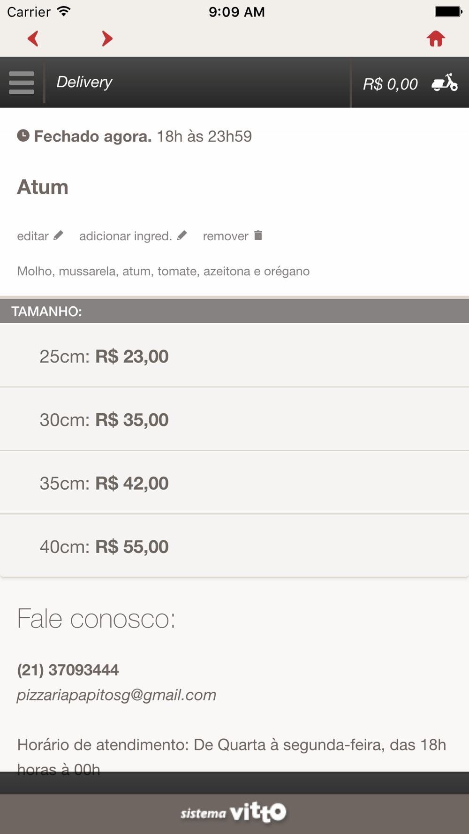This screenshot has width=469, height=834.
Task: Open the delivery scooter cart icon
Action: (x=444, y=83)
